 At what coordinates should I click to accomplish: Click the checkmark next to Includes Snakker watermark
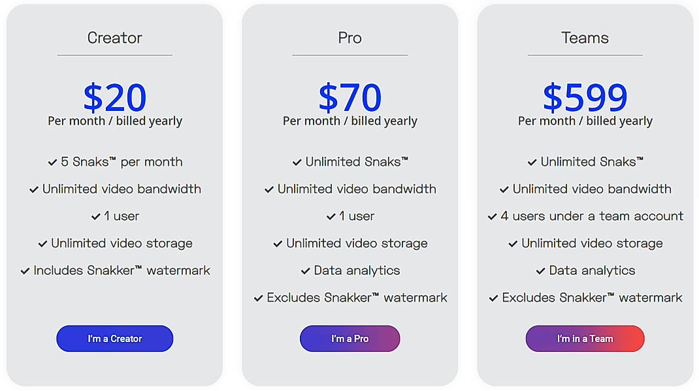click(25, 270)
